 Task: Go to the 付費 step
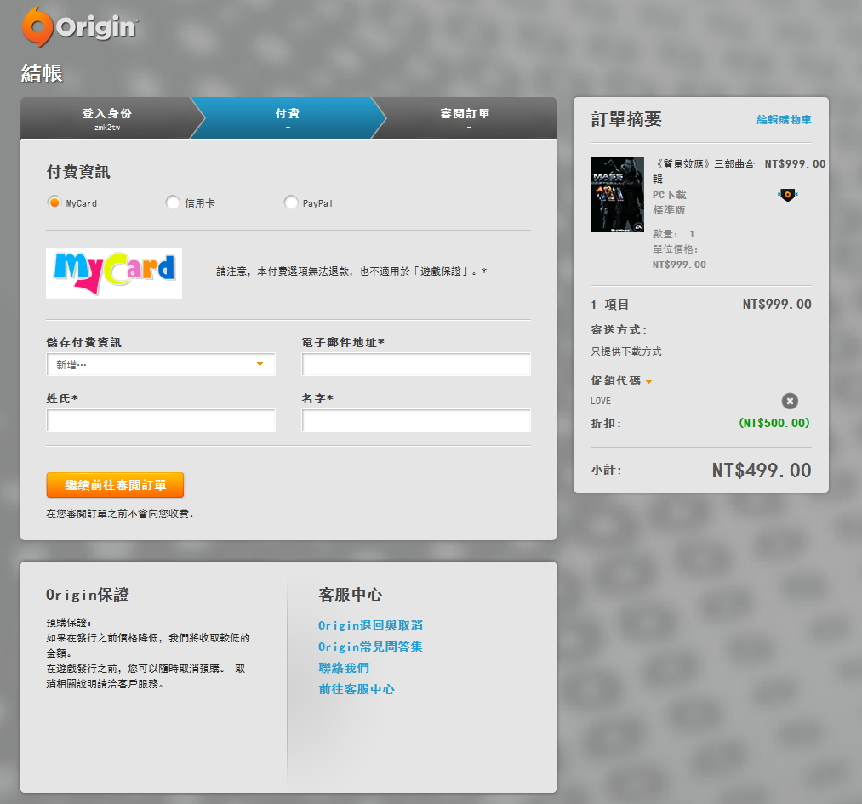pos(288,118)
